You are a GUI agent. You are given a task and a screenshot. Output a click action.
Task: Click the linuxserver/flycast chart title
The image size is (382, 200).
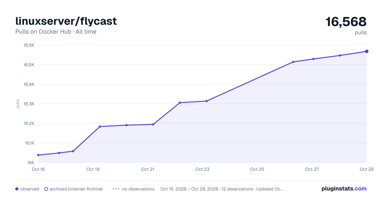(x=66, y=21)
